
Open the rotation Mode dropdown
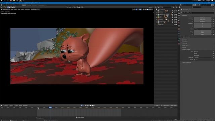202,29
